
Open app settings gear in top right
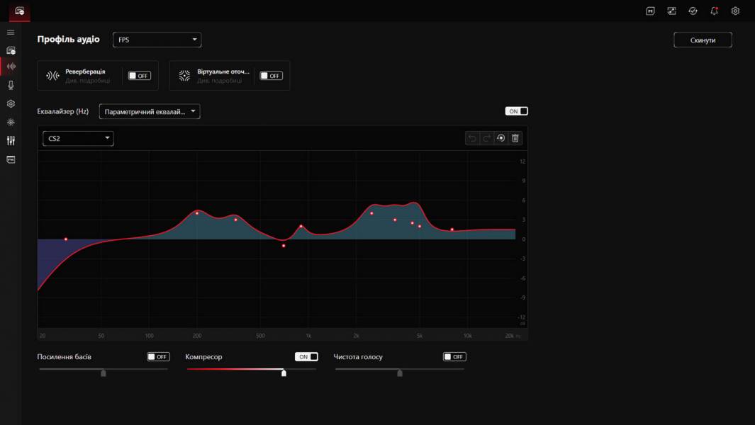click(x=735, y=11)
